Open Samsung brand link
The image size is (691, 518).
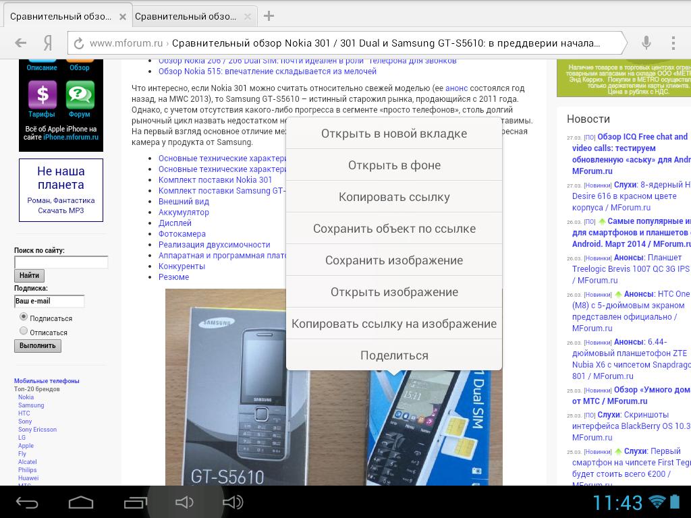pyautogui.click(x=31, y=405)
